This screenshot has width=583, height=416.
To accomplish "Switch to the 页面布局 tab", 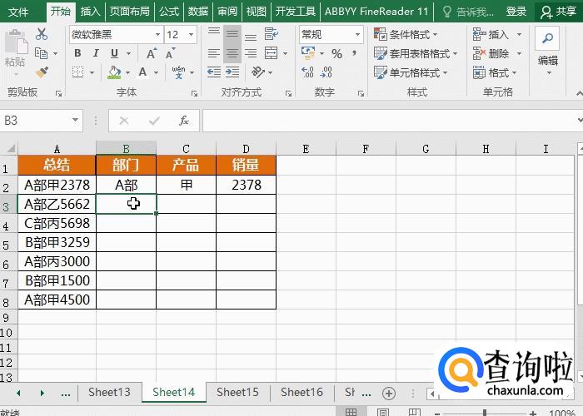I will (130, 12).
